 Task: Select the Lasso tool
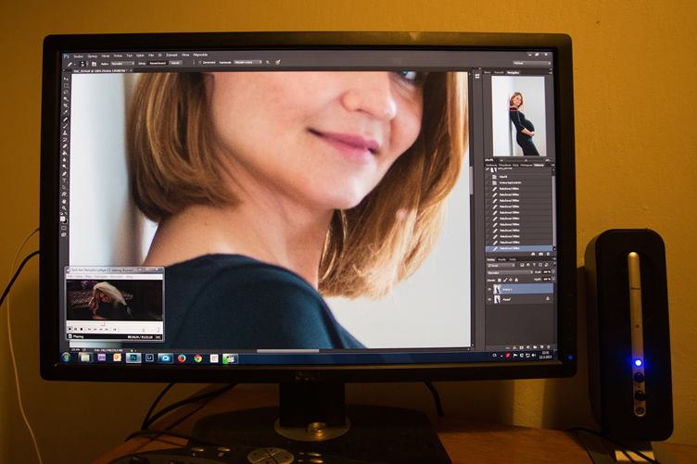click(65, 92)
